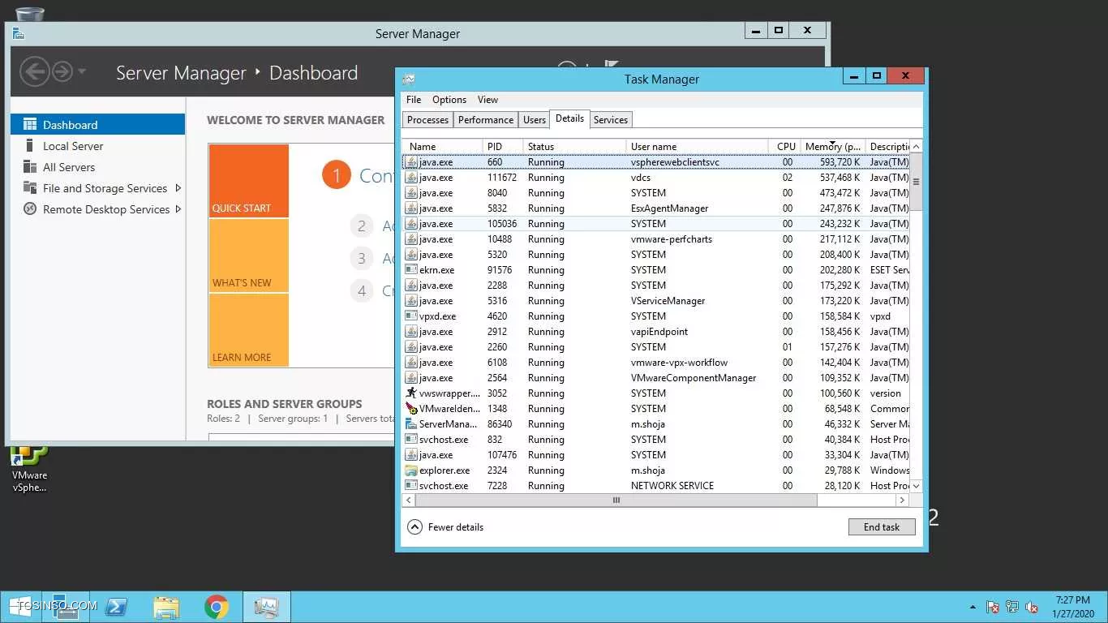
Task: Click vertical scrollbar thumb in Details
Action: coord(917,182)
